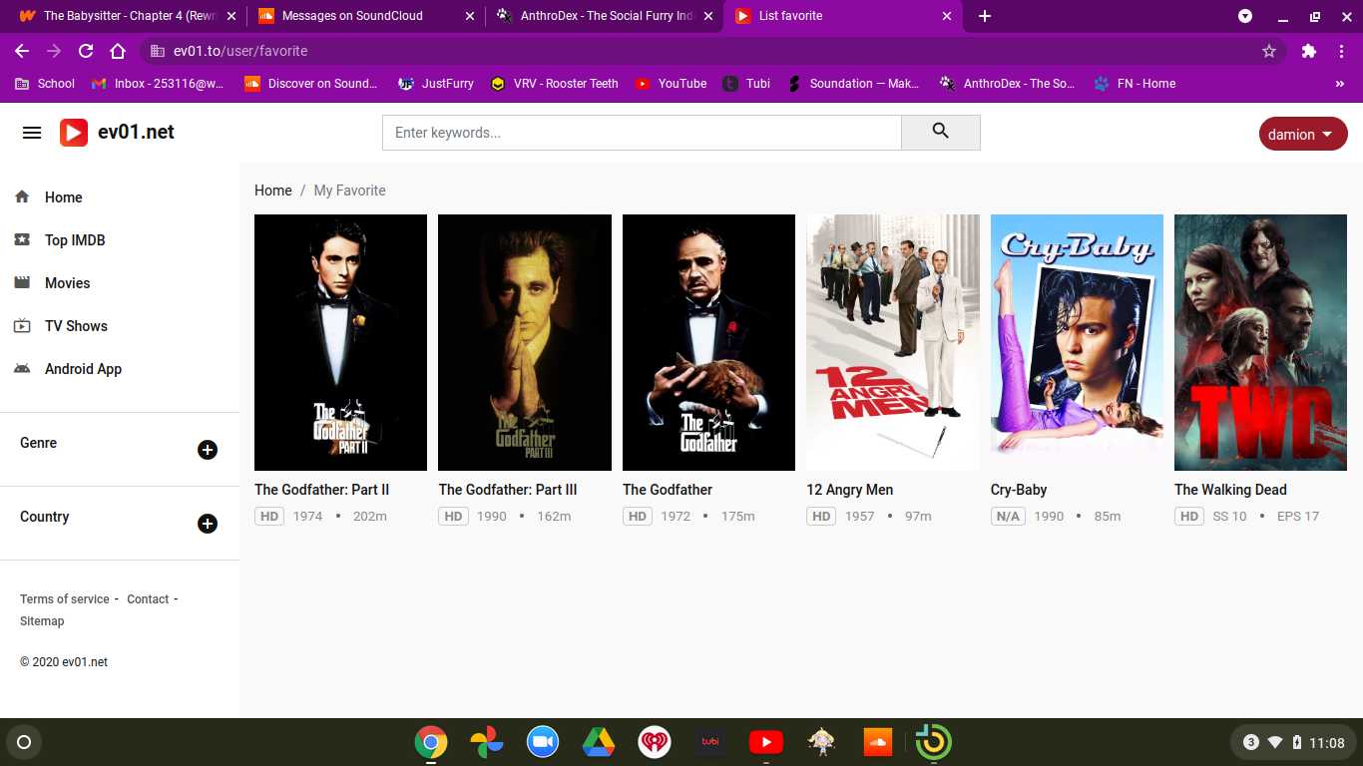Open the tab search dropdown arrow
The width and height of the screenshot is (1363, 766).
[x=1245, y=16]
